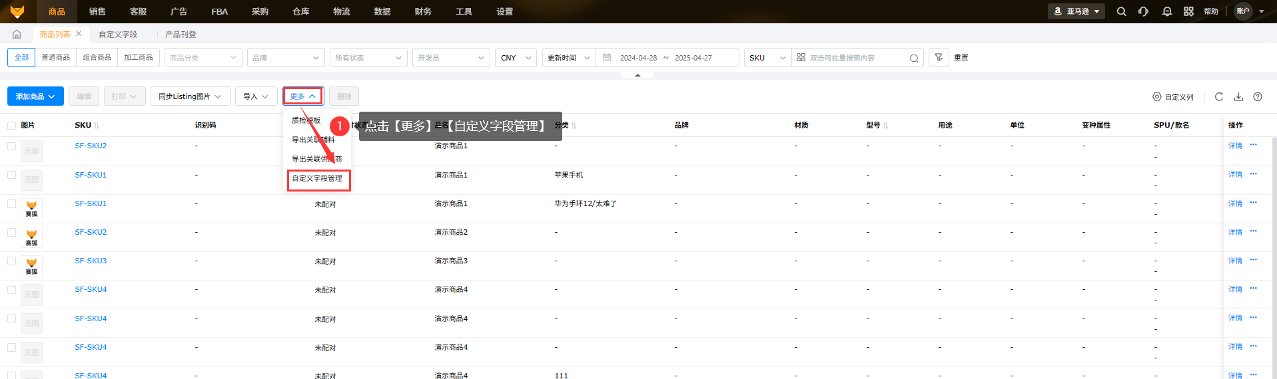This screenshot has width=1277, height=379.
Task: Open the customer service headset icon
Action: tap(1143, 11)
